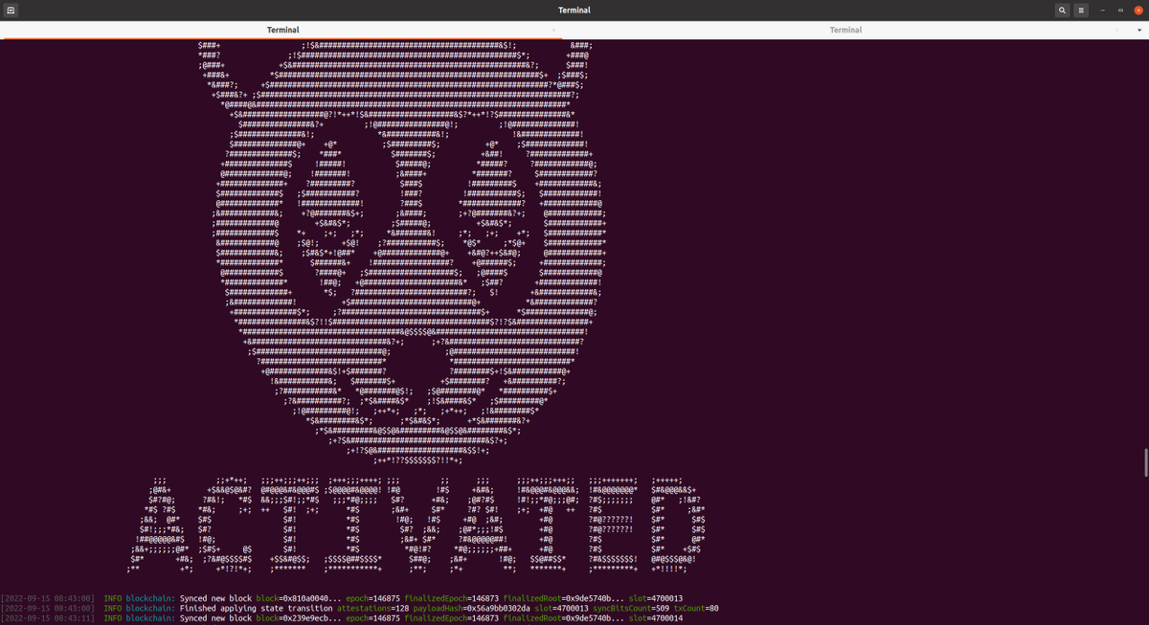1149x625 pixels.
Task: Expand the tab list dropdown arrow
Action: pyautogui.click(x=1138, y=30)
